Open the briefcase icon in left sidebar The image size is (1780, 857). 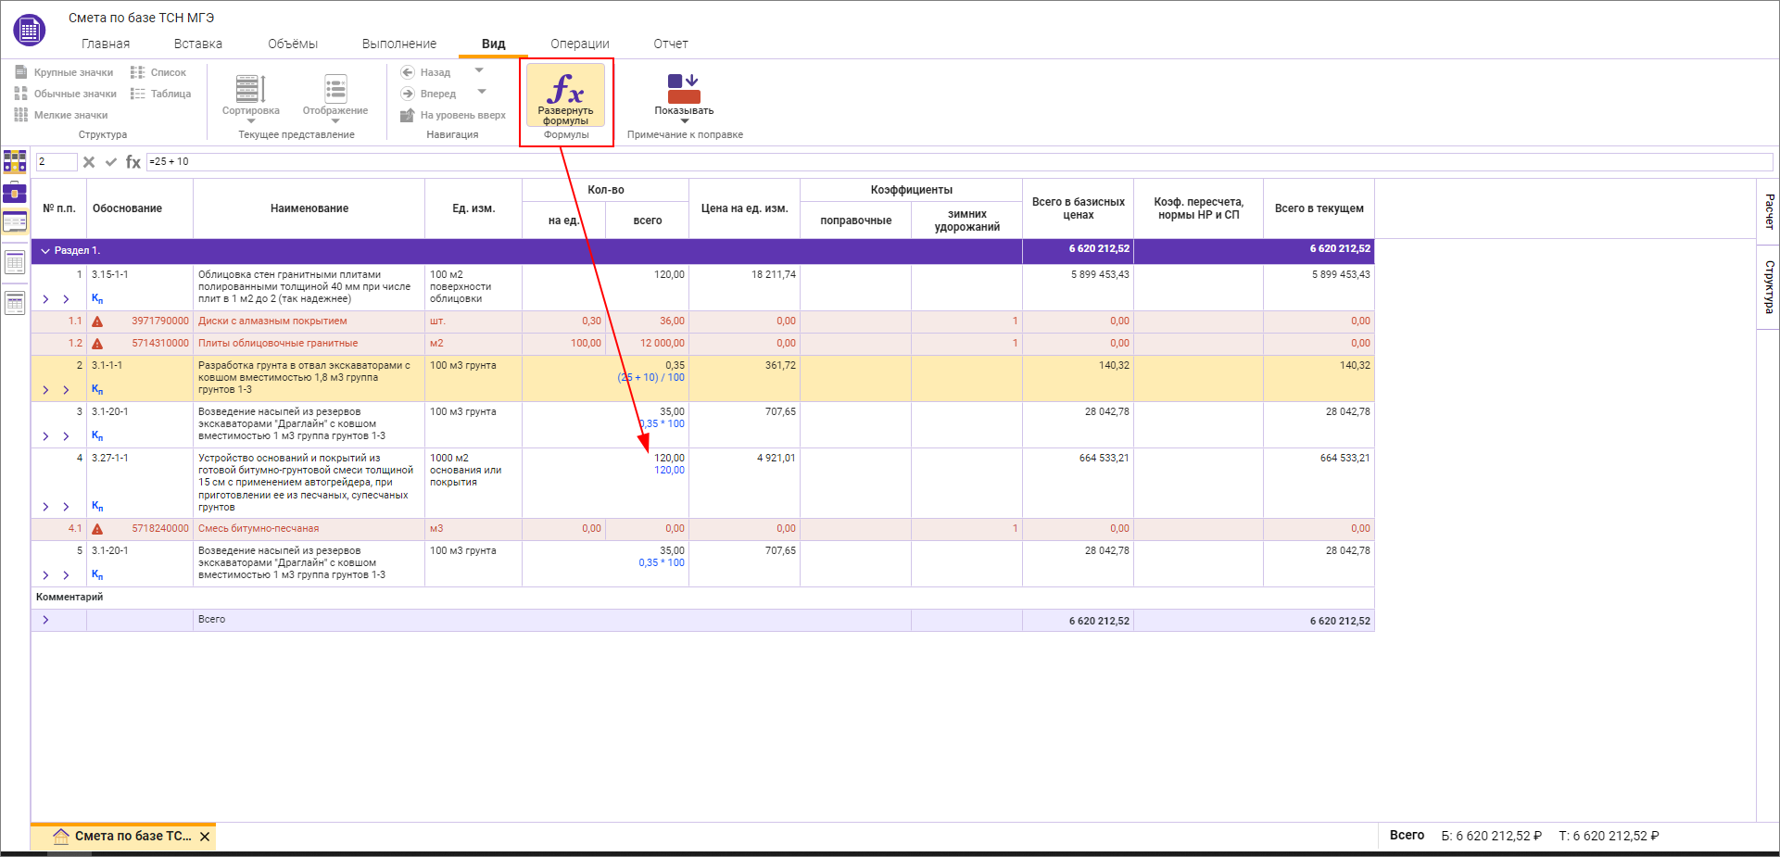[15, 193]
